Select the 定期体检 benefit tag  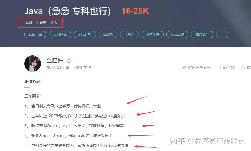[x=60, y=34]
